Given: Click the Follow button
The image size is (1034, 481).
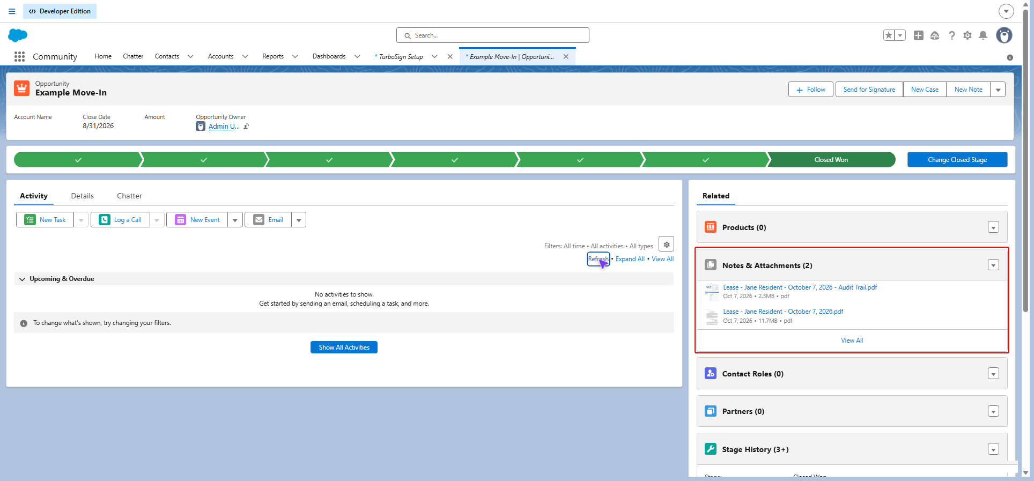Looking at the screenshot, I should (811, 90).
